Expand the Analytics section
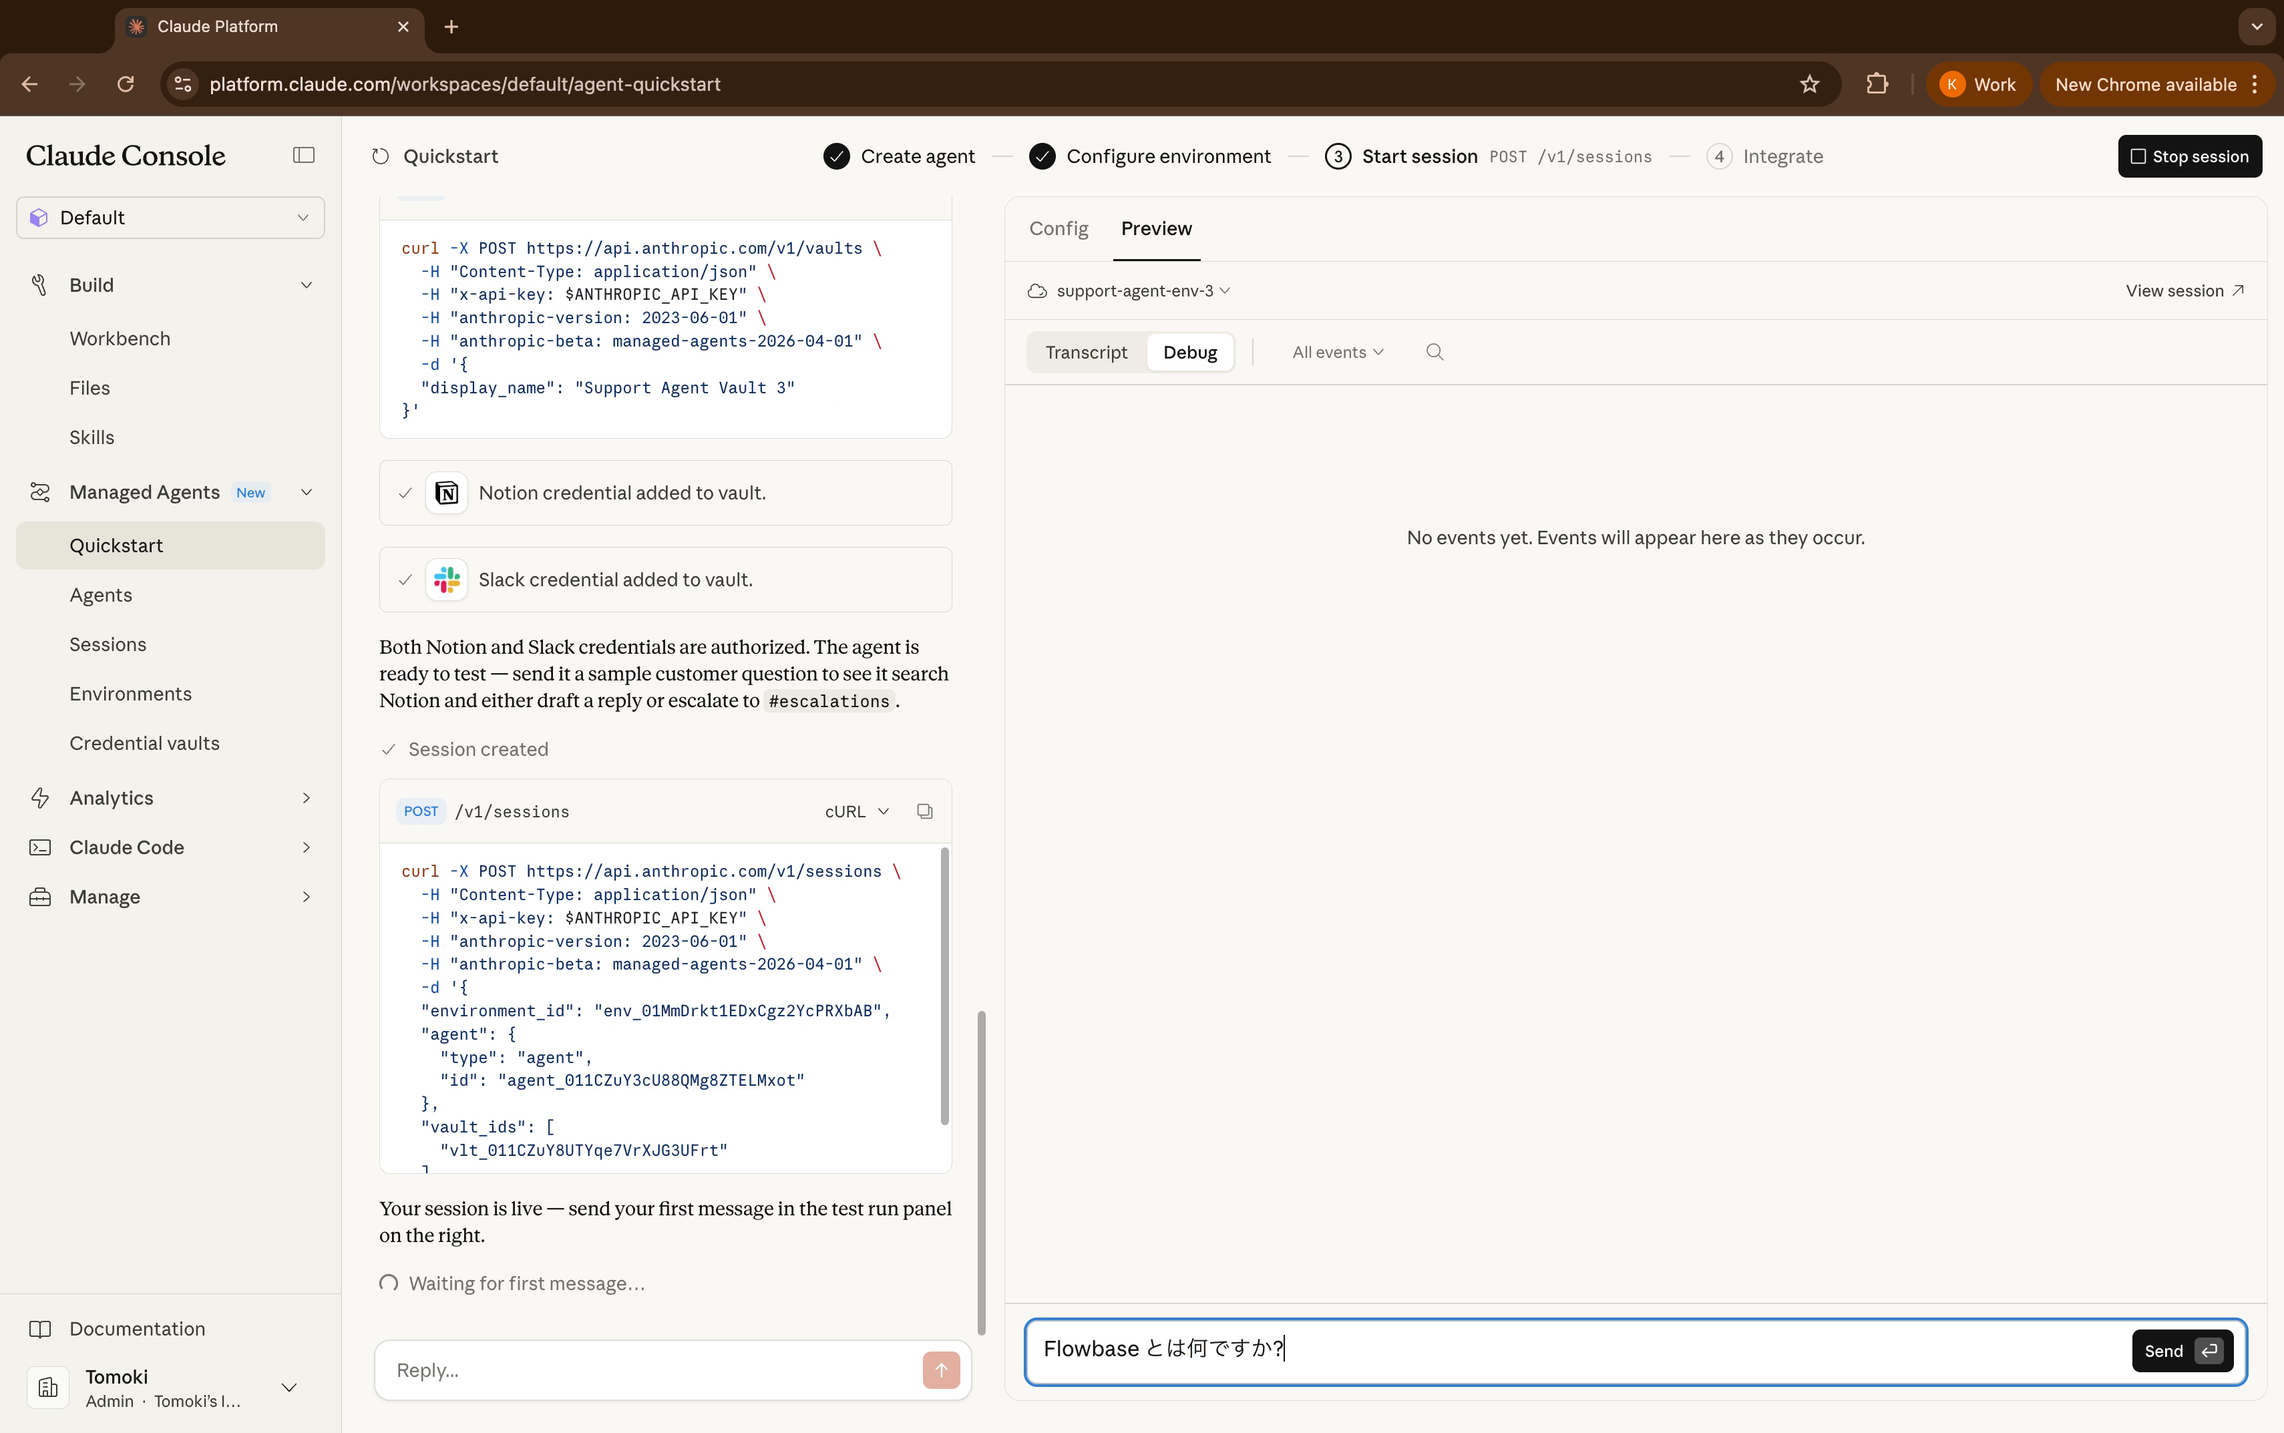Viewport: 2284px width, 1433px height. pyautogui.click(x=306, y=798)
